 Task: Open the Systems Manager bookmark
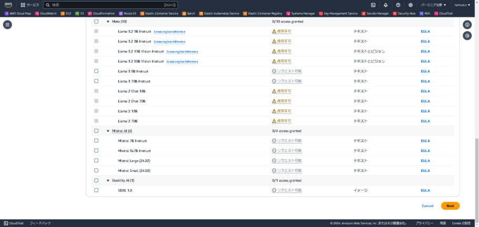pos(301,14)
